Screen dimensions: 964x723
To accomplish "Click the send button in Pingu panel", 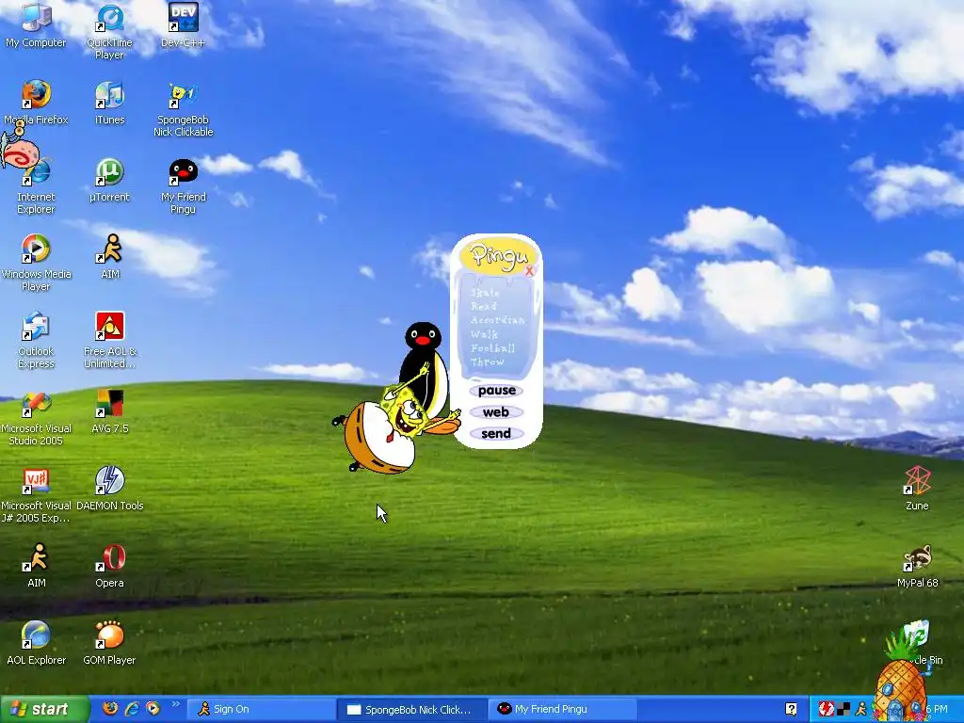I will coord(496,433).
